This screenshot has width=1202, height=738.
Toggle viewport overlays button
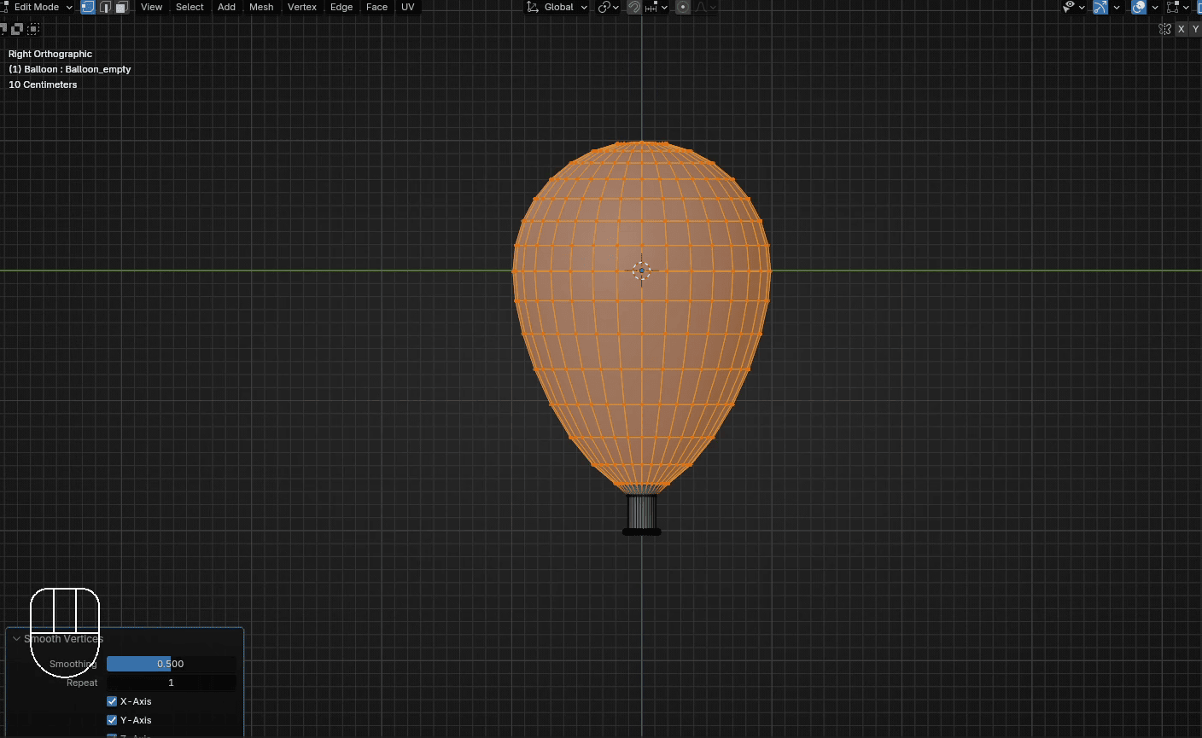pos(1139,7)
